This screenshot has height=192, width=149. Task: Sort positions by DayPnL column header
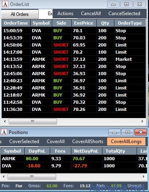[x=37, y=151]
